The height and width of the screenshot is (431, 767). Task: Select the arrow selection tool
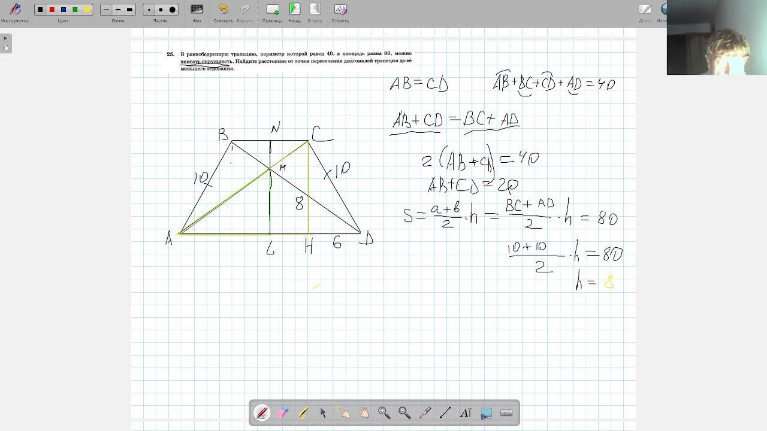(x=323, y=412)
